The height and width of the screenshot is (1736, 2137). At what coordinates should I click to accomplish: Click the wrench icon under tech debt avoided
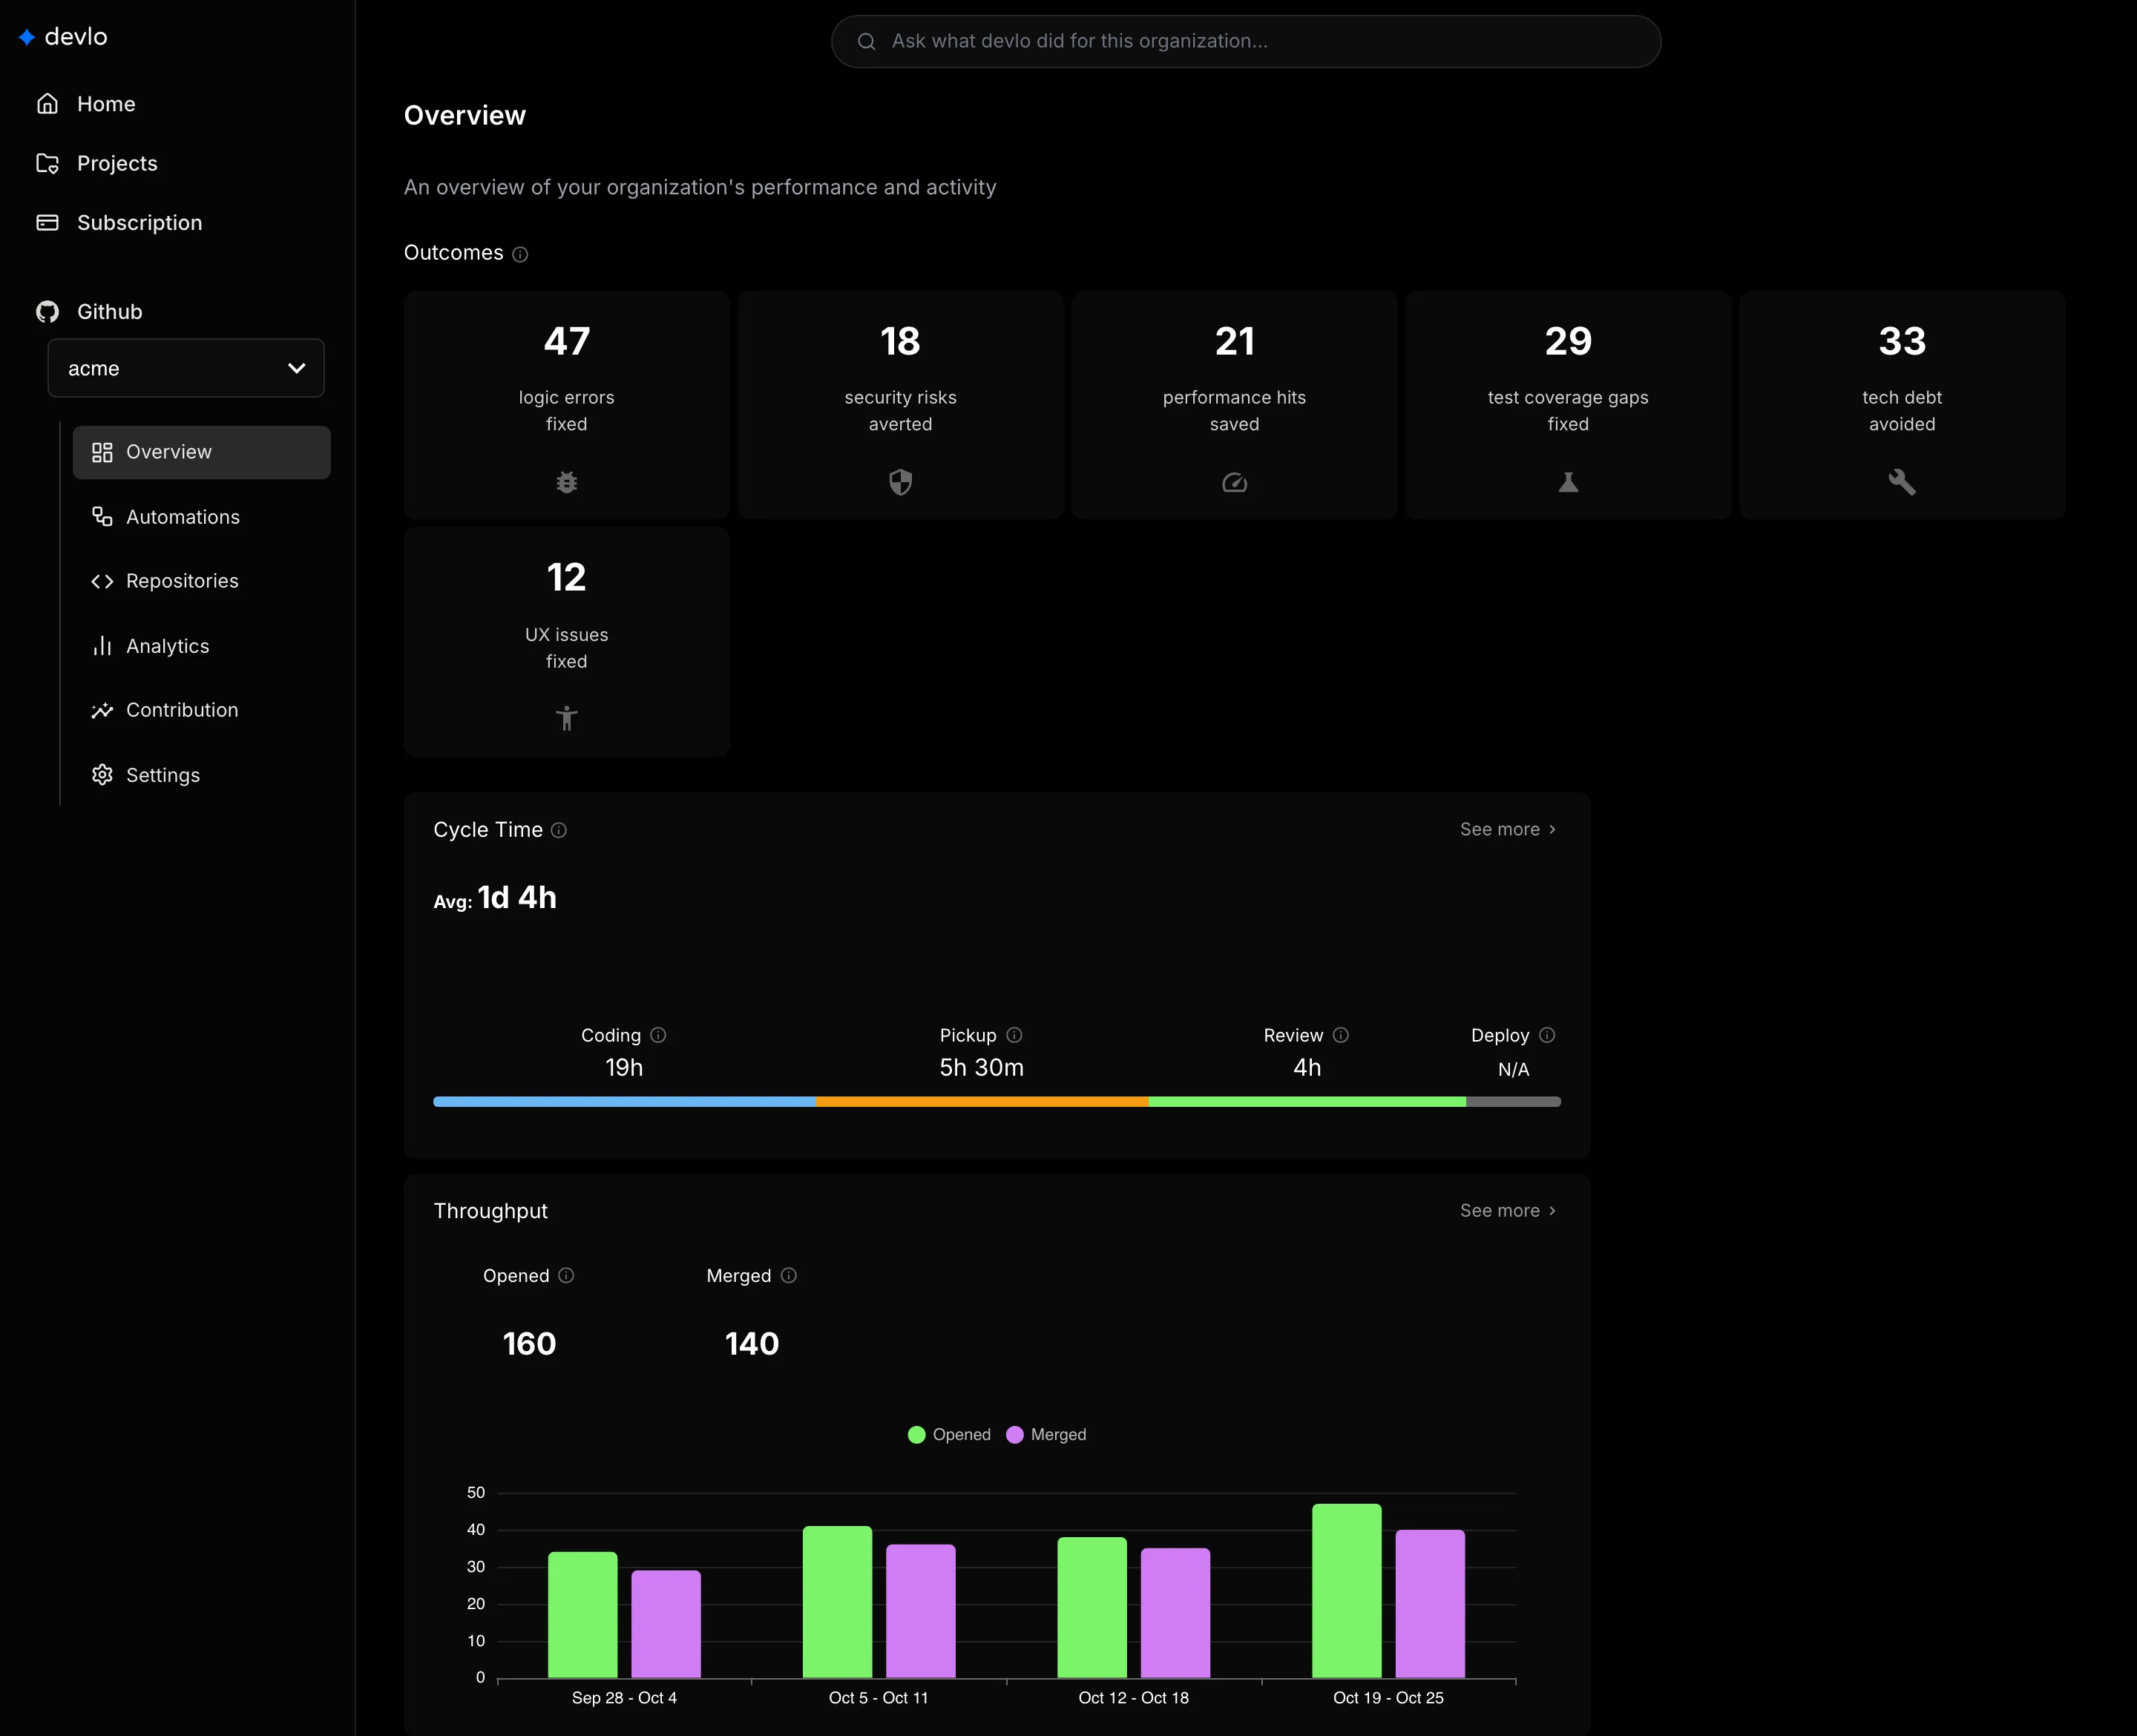click(x=1901, y=483)
